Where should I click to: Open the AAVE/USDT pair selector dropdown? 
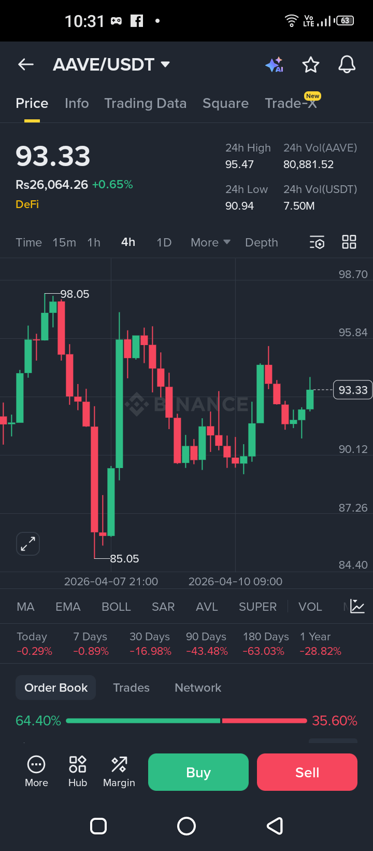point(111,64)
